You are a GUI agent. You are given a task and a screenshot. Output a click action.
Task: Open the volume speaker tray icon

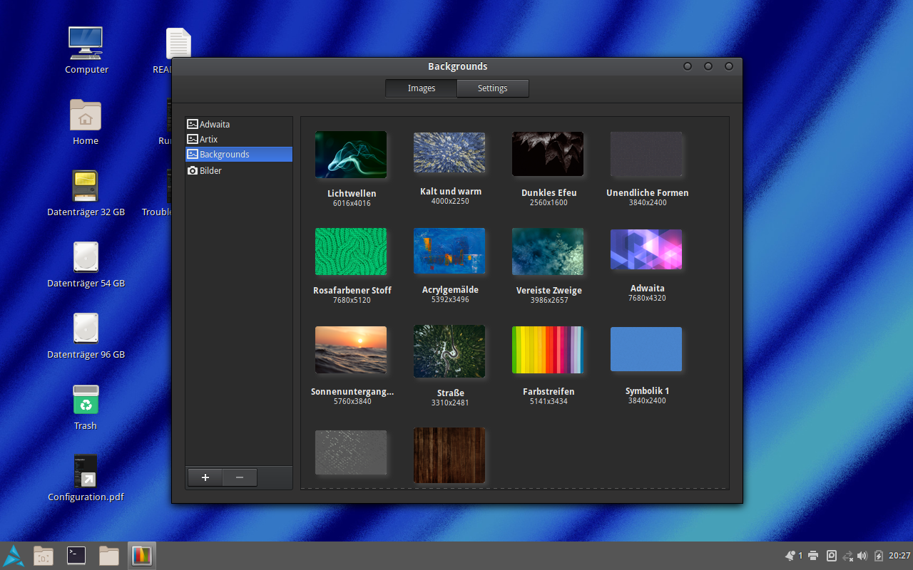tap(862, 556)
